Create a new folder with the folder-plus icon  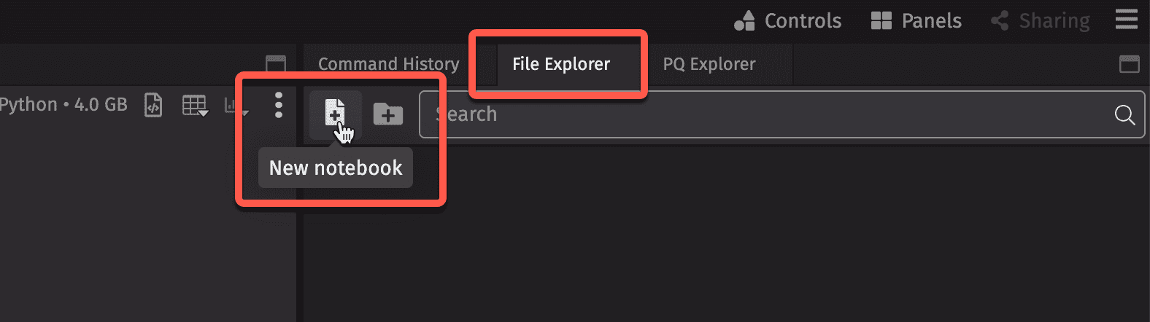tap(387, 114)
